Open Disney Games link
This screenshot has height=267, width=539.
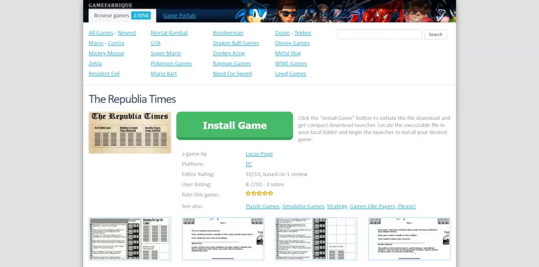coord(292,43)
